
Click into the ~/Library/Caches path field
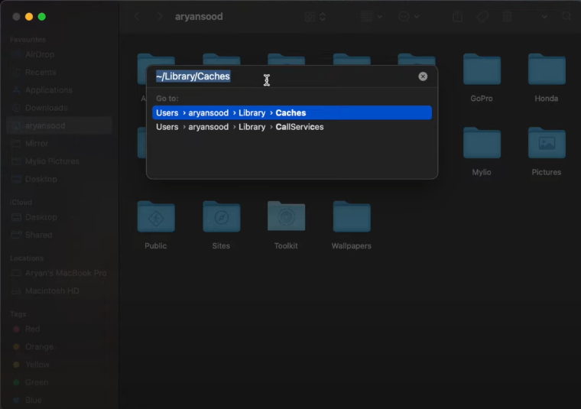tap(285, 76)
